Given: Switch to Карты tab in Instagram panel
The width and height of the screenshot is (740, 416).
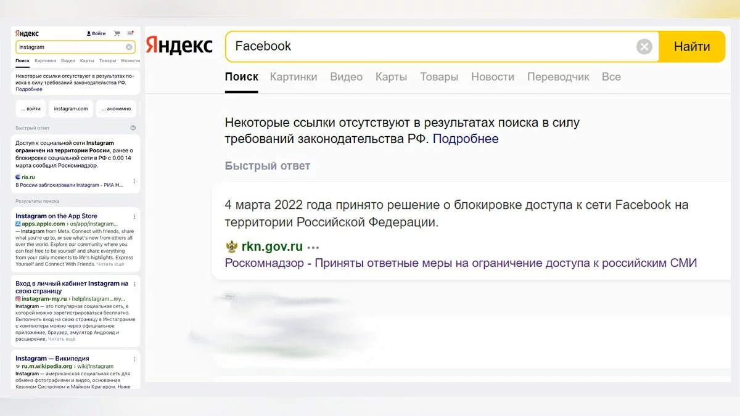Looking at the screenshot, I should (x=87, y=61).
